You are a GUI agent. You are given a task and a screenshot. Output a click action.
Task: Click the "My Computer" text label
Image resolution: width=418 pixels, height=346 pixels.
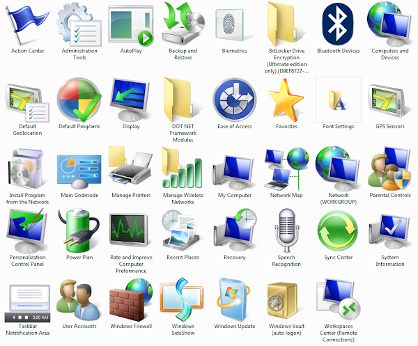[235, 195]
